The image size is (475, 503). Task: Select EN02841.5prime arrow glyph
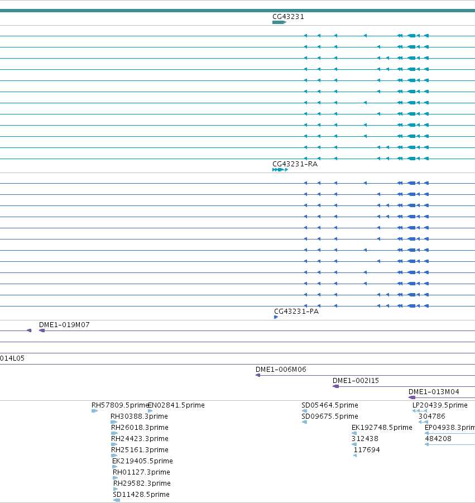point(150,411)
